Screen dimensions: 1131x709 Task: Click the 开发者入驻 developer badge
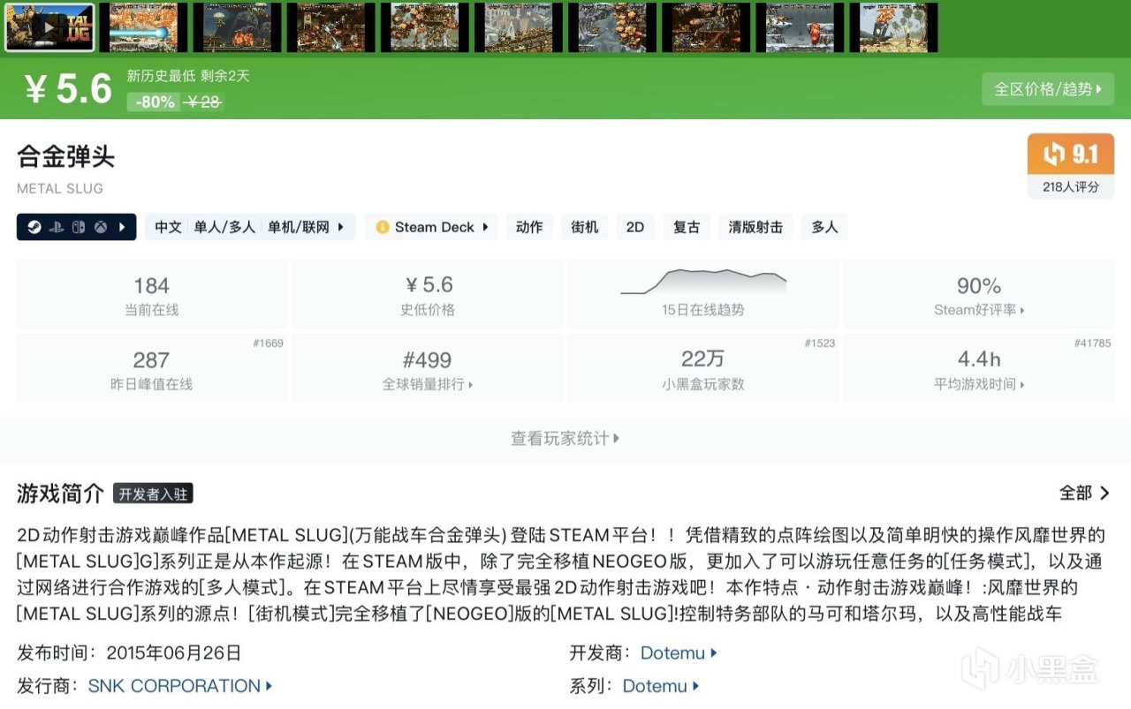click(154, 494)
